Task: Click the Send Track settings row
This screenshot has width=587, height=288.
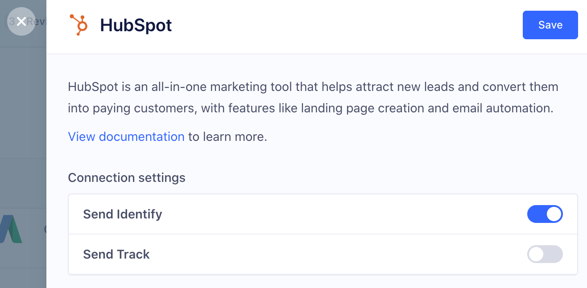Action: click(x=312, y=254)
